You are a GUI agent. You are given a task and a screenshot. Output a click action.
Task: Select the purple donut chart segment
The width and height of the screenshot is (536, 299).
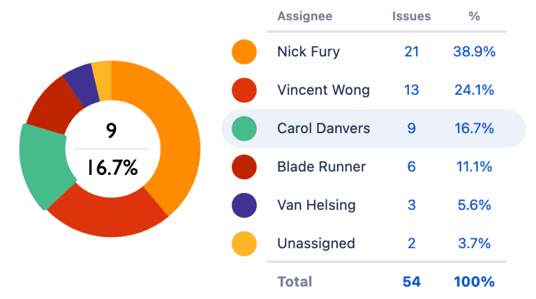pyautogui.click(x=78, y=82)
